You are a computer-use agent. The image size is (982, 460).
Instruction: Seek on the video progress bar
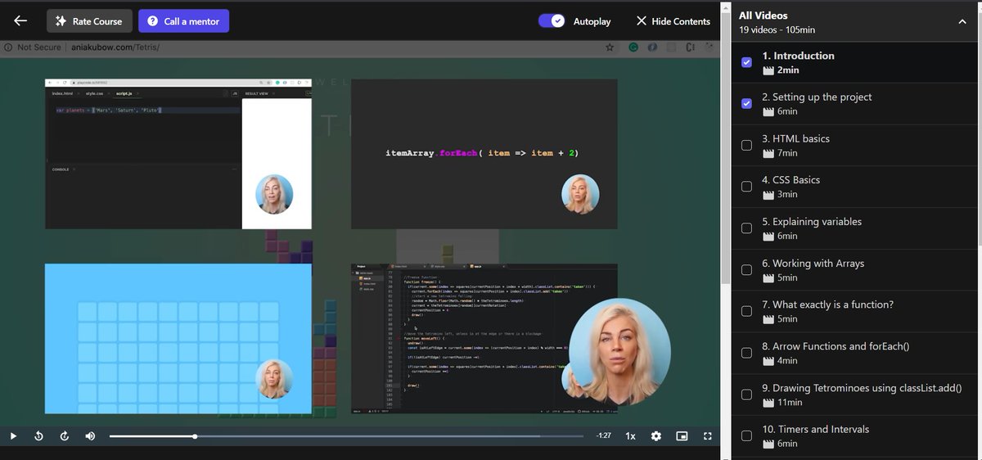(348, 436)
